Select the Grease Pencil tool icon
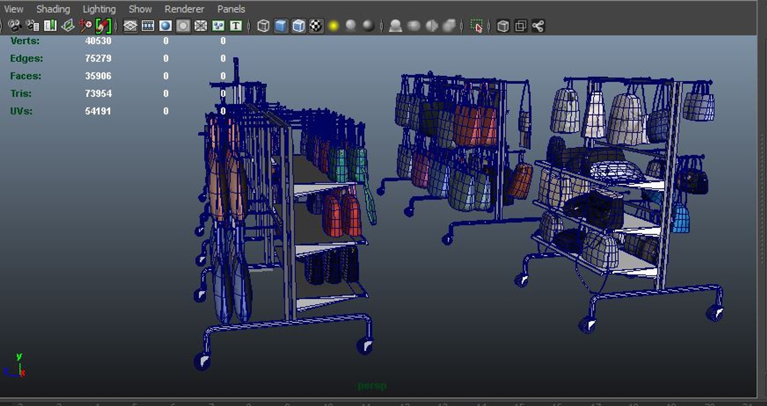The height and width of the screenshot is (406, 767). click(x=103, y=26)
